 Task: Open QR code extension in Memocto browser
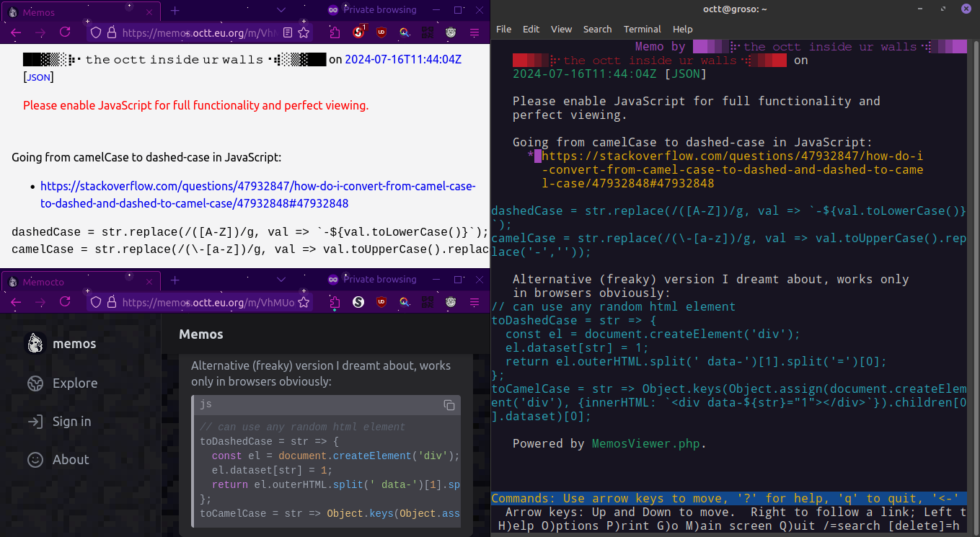(428, 302)
